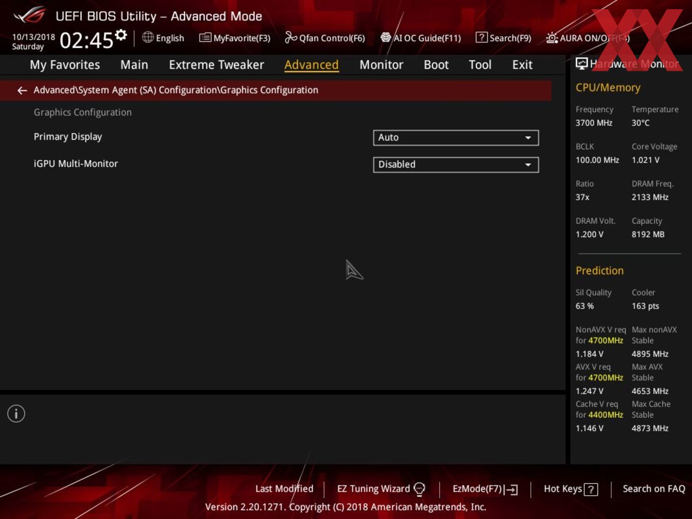This screenshot has height=519, width=692.
Task: Open the iGPU Multi-Monitor dropdown
Action: click(456, 164)
